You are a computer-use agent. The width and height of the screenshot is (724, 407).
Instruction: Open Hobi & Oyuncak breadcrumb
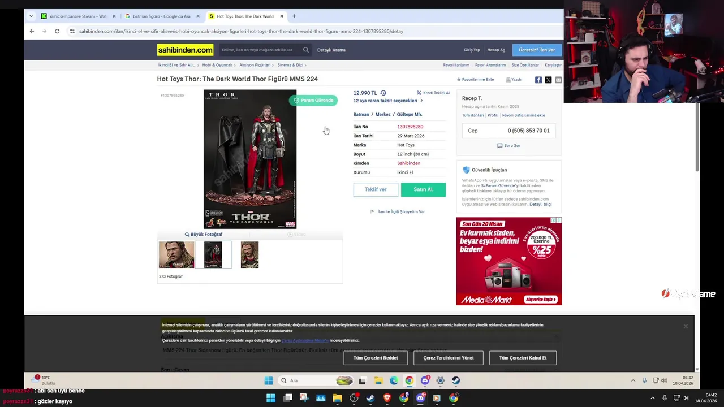pos(217,65)
